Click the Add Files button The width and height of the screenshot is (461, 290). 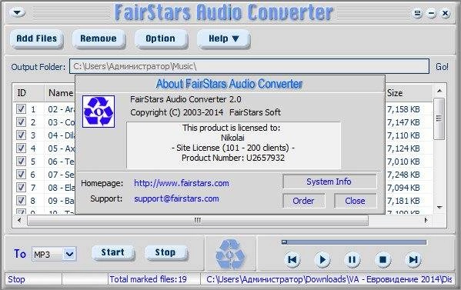(x=37, y=38)
